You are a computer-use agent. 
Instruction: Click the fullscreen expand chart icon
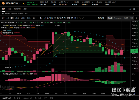136,18
